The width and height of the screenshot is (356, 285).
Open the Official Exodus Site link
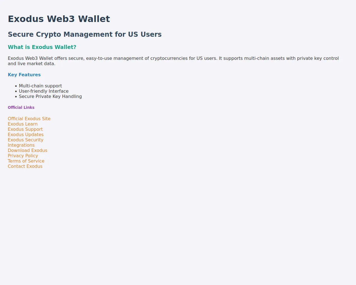[x=29, y=119]
